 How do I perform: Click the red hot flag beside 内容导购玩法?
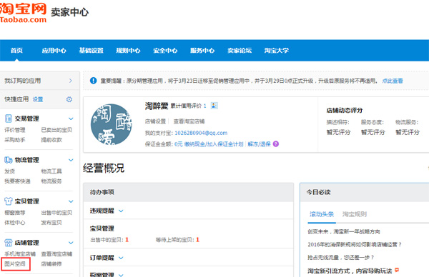397,270
